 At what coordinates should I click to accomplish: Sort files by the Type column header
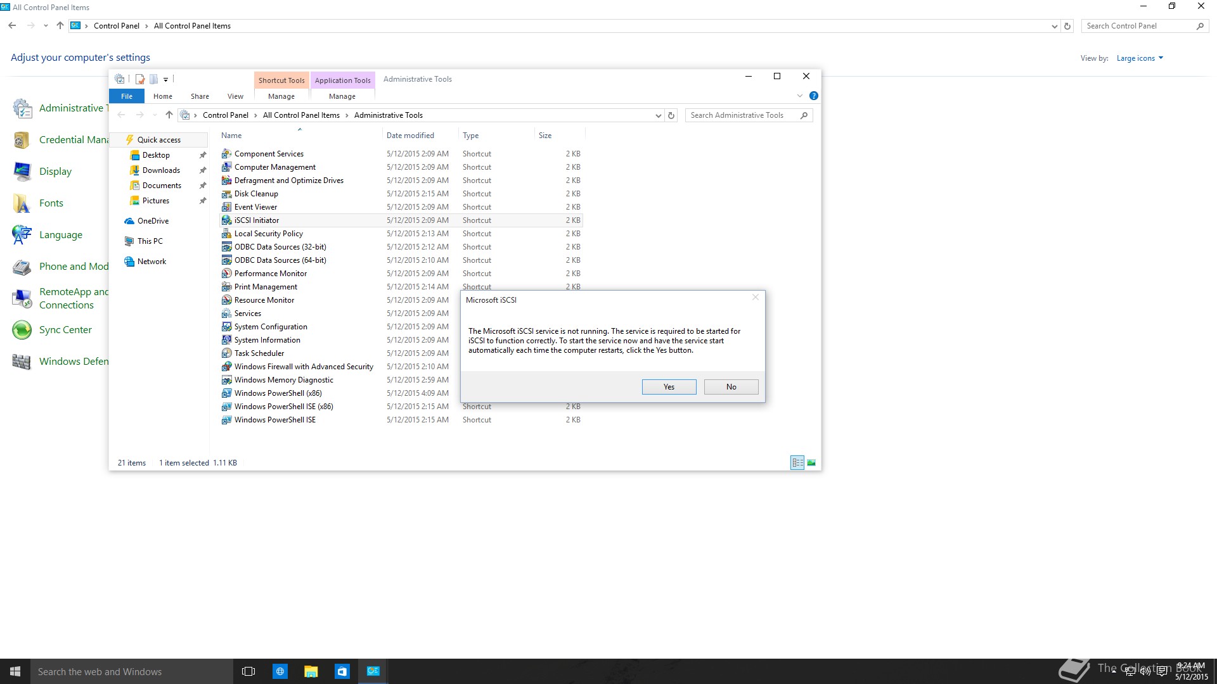[496, 136]
